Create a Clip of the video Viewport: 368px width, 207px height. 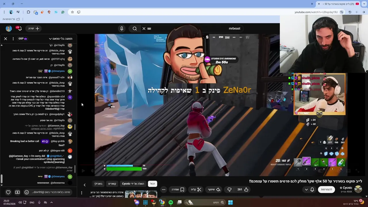[x=196, y=189]
